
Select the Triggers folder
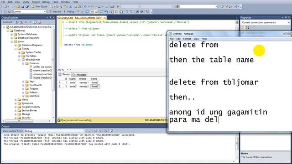34,89
